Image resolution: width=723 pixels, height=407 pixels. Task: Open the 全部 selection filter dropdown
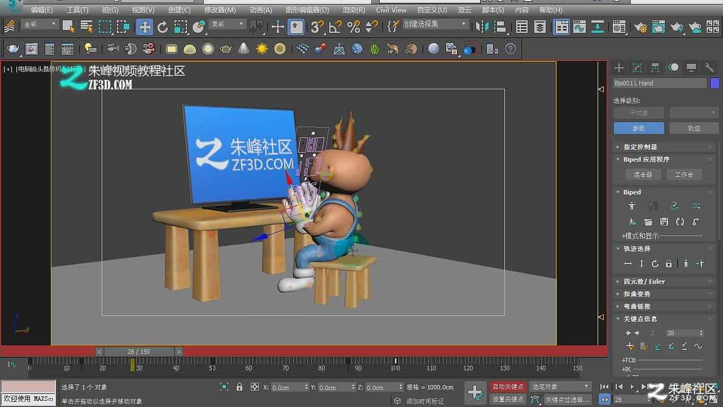click(40, 24)
